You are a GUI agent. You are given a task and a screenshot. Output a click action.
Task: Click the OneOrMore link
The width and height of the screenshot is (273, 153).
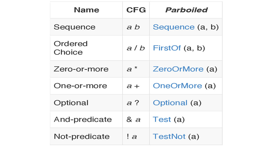[177, 86]
